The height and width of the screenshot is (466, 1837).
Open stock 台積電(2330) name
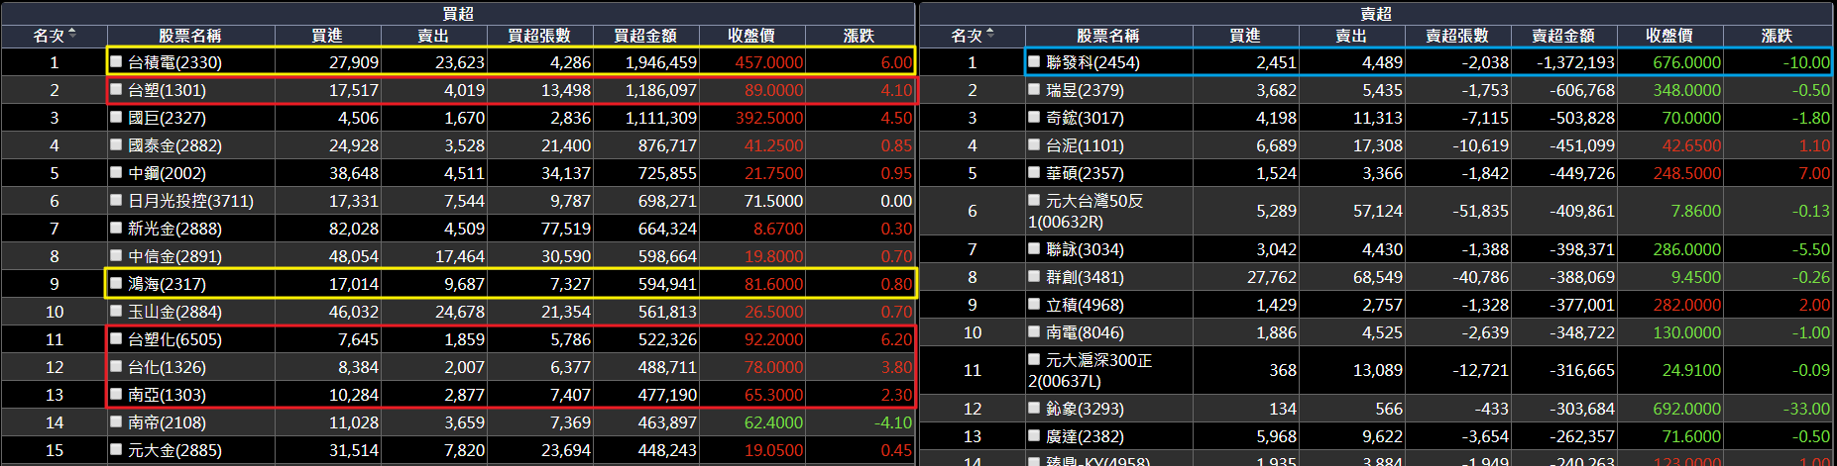[175, 62]
